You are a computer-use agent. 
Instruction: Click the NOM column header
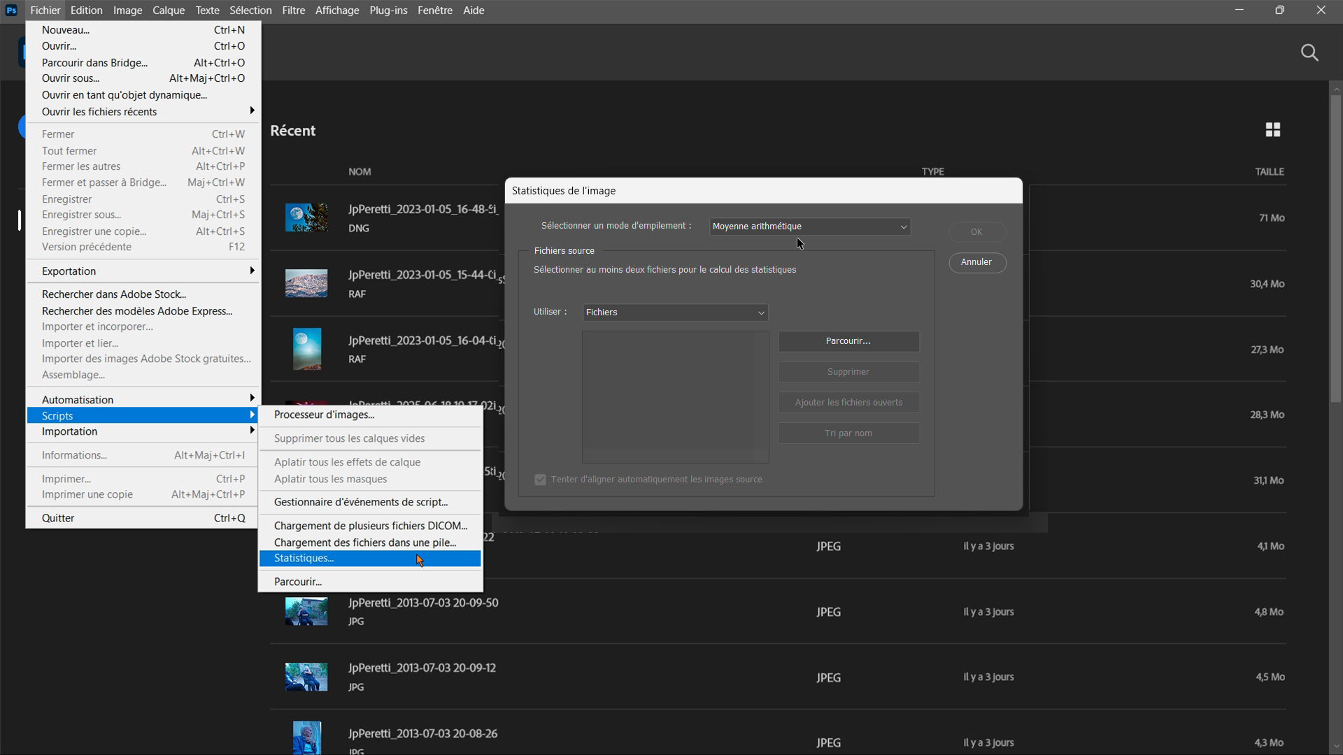click(360, 172)
